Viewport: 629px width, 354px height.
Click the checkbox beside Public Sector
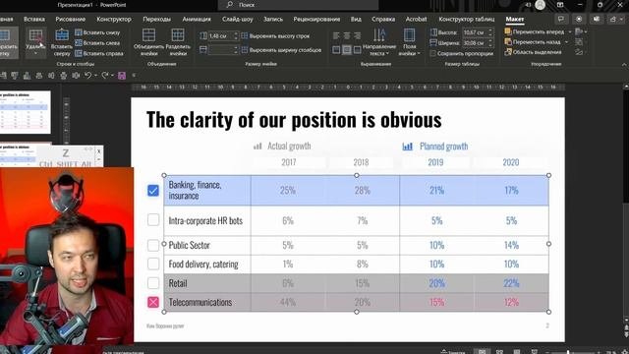pyautogui.click(x=153, y=245)
